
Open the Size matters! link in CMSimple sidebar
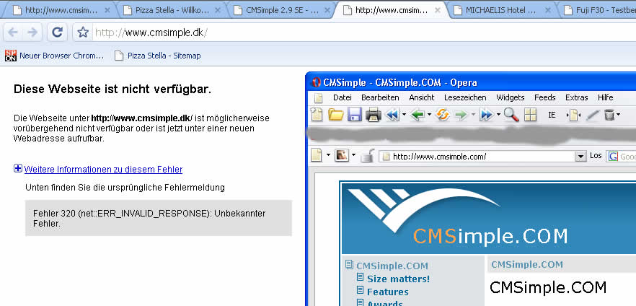tap(398, 279)
